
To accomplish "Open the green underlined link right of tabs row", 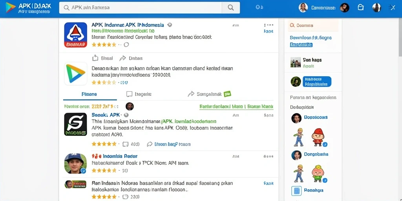I will (236, 107).
